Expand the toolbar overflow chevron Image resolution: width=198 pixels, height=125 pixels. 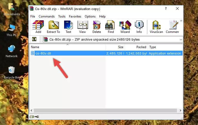point(181,21)
